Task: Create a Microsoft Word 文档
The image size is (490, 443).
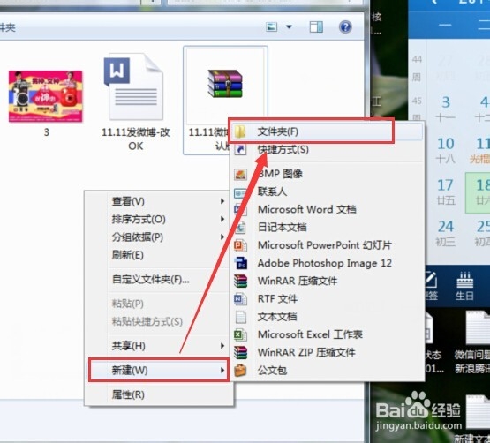Action: (x=327, y=209)
